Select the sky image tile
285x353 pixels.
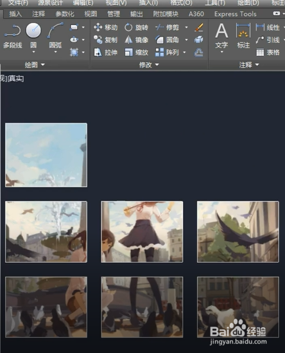click(x=46, y=155)
